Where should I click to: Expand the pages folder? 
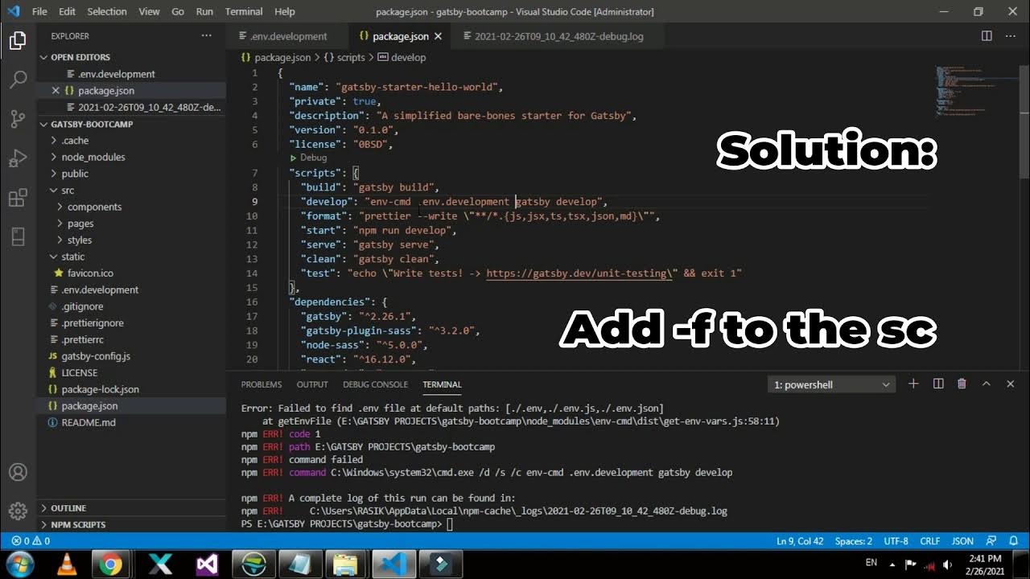point(131,224)
